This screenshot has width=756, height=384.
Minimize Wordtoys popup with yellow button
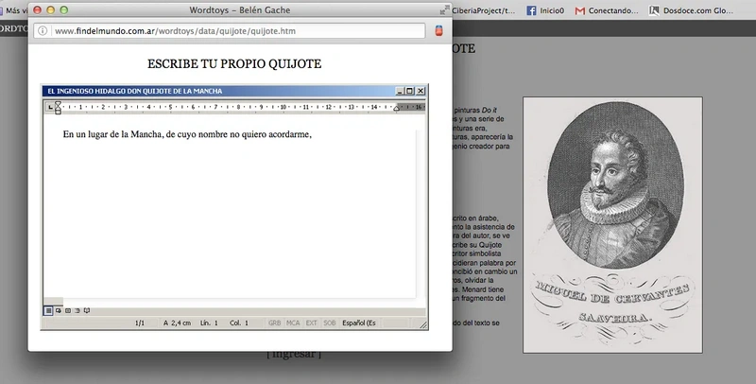(50, 9)
